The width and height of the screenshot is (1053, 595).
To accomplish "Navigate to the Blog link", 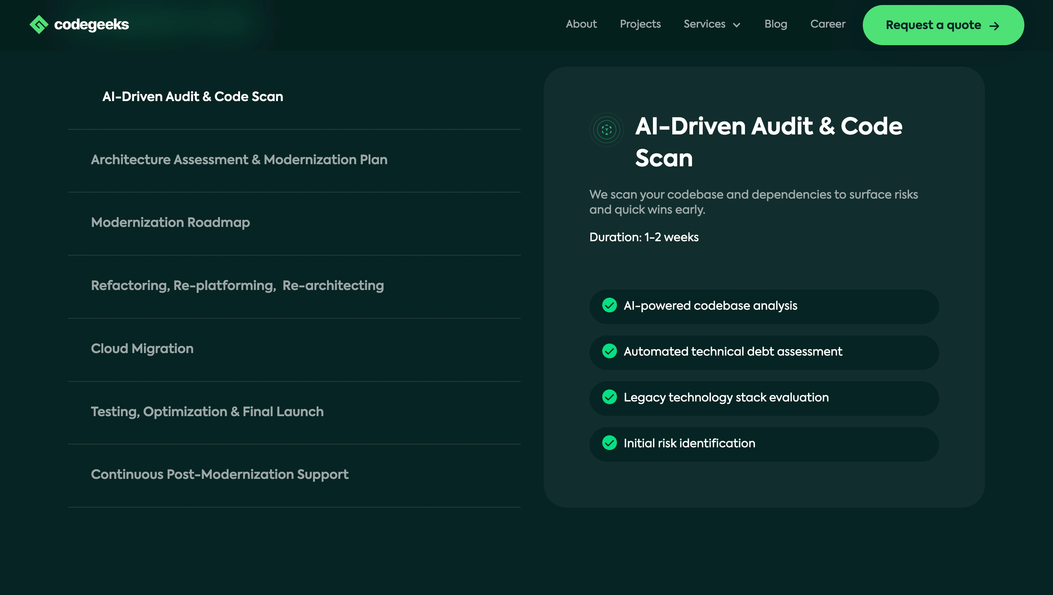I will [775, 24].
